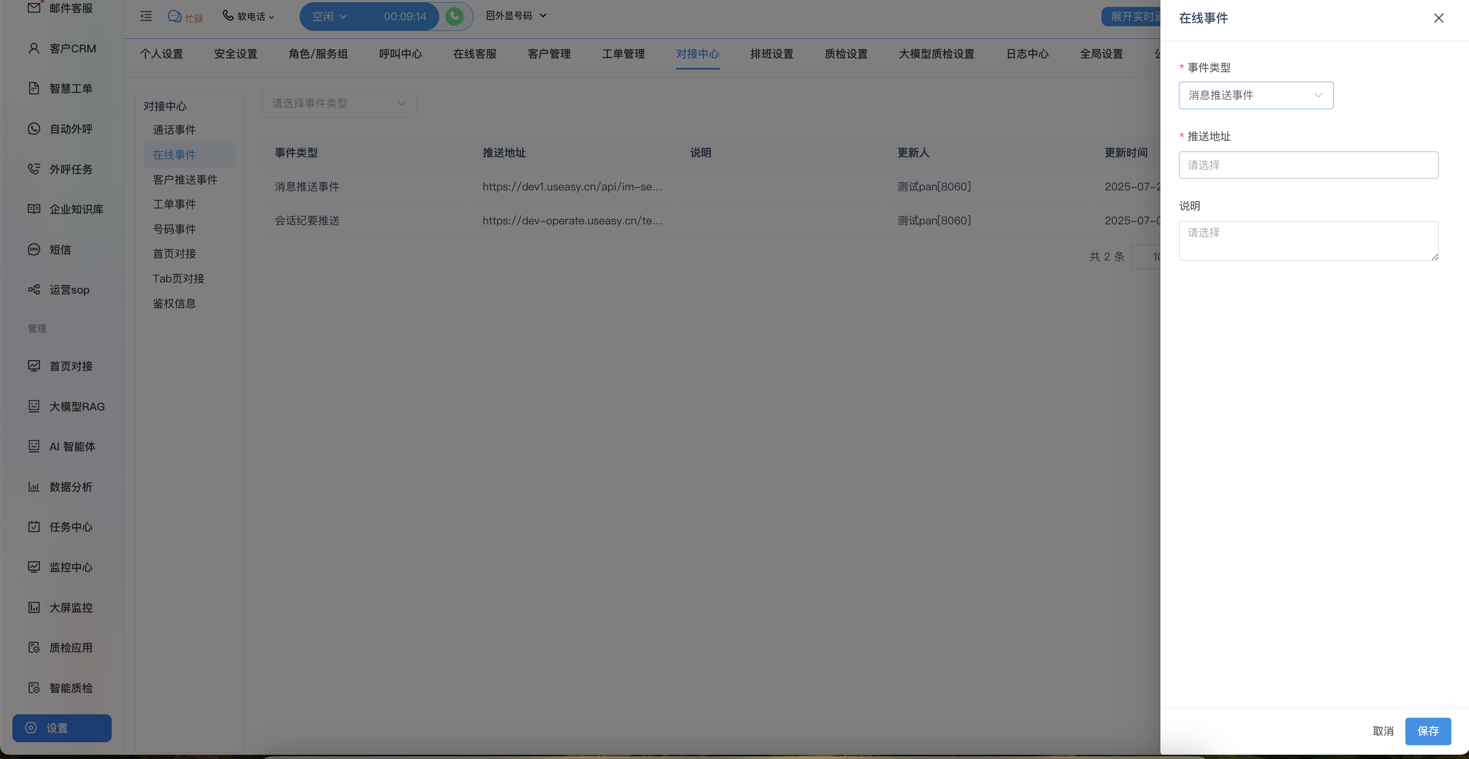Viewport: 1469px width, 759px height.
Task: Click the 软电话 handset icon
Action: [227, 15]
